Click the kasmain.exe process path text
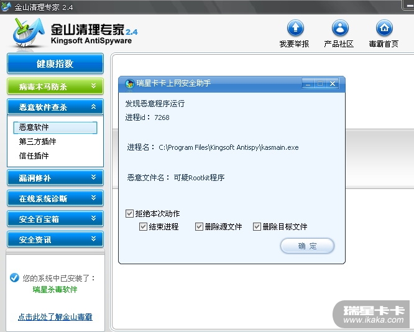This screenshot has height=332, width=414. point(229,147)
